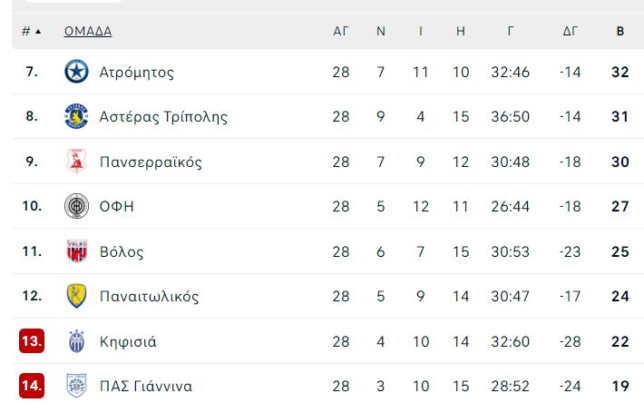Sort table by ΟΜΑΔΑ column header
Screen dimensions: 644x403
[x=88, y=31]
